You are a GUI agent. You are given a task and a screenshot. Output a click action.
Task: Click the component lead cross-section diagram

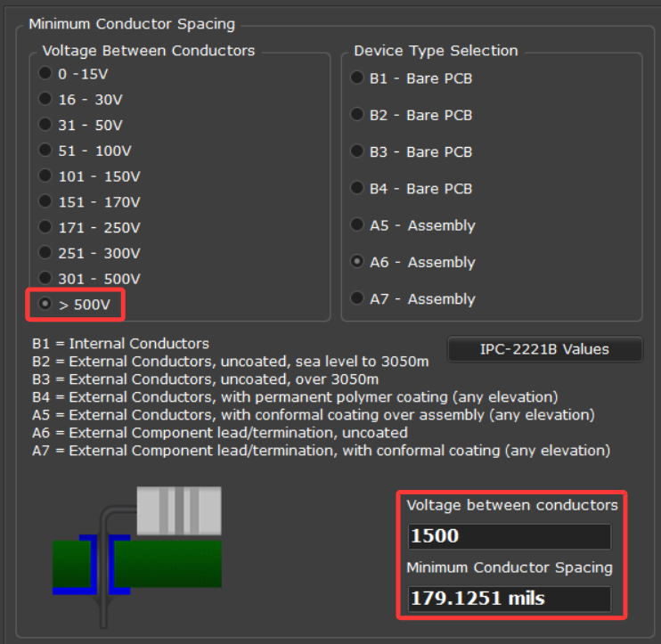point(137,558)
